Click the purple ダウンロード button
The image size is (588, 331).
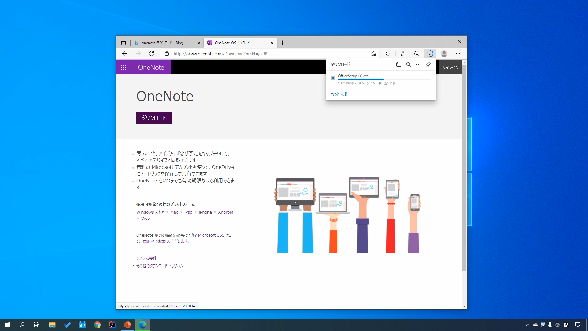pyautogui.click(x=154, y=118)
